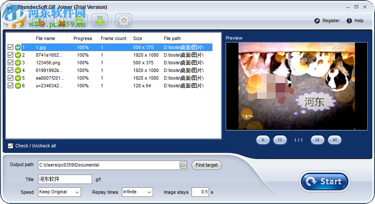The height and width of the screenshot is (204, 375).
Task: Open the settings gear icon
Action: (x=124, y=21)
